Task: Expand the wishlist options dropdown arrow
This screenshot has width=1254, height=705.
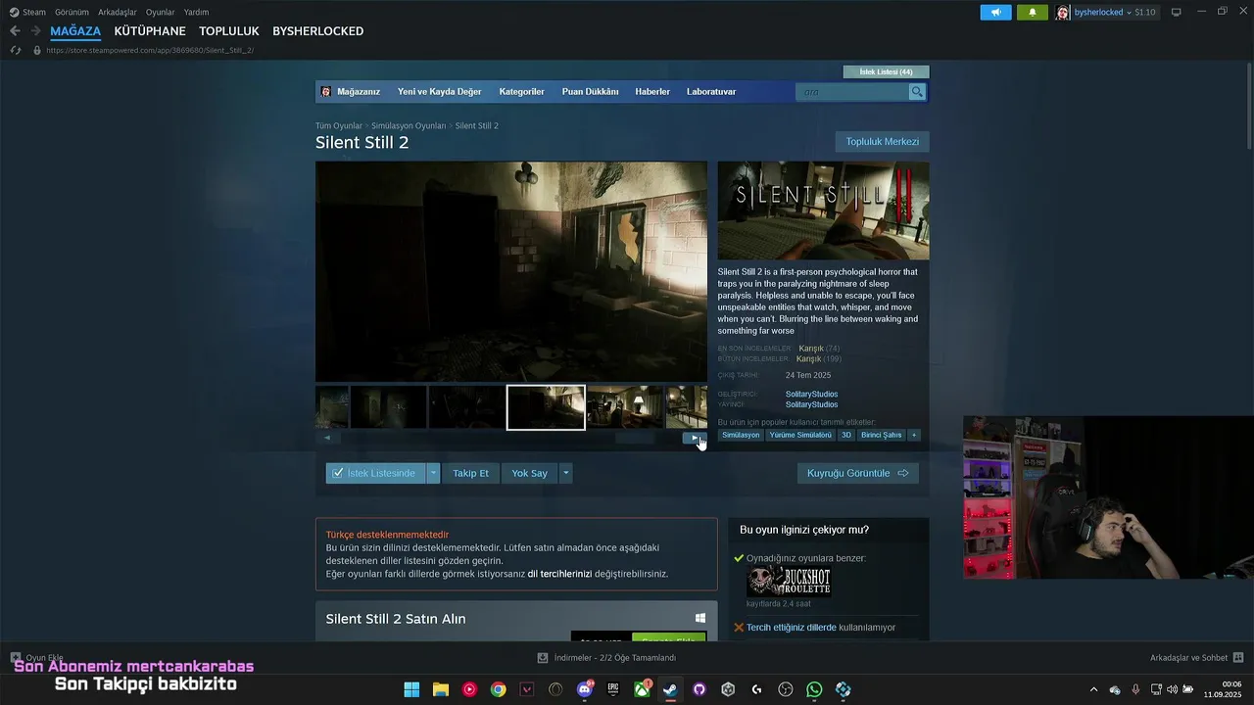Action: point(433,473)
